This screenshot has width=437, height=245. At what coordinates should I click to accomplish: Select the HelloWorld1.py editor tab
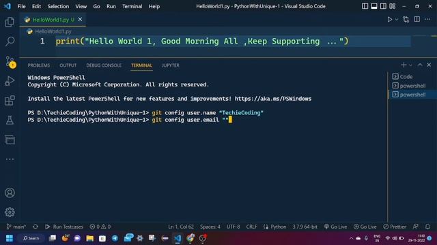[x=53, y=20]
